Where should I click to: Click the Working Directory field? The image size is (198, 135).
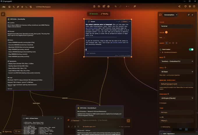[176, 84]
